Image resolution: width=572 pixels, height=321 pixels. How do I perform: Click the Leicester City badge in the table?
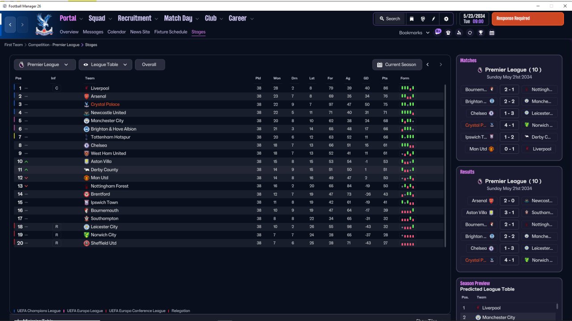tap(87, 227)
